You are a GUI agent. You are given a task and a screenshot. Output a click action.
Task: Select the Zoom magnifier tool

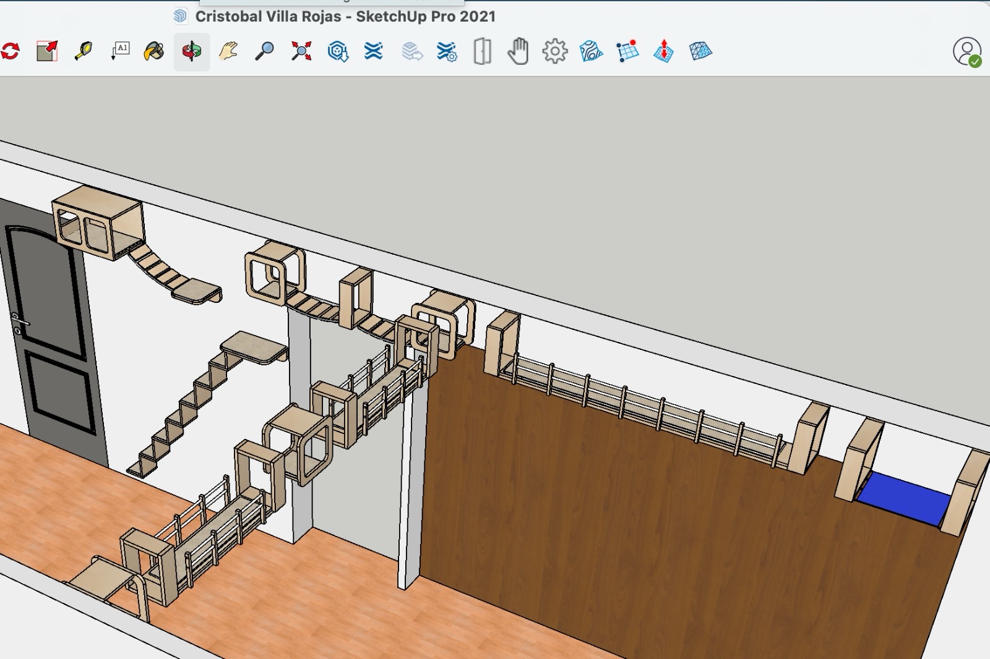click(x=265, y=51)
